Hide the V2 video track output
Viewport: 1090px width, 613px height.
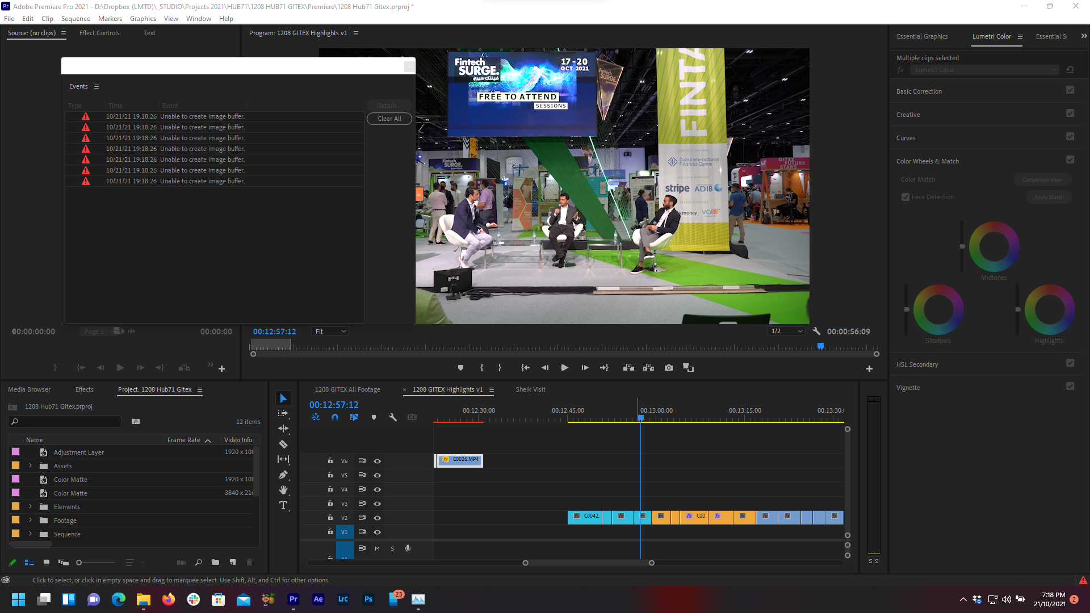click(377, 517)
